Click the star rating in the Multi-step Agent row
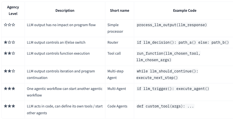This screenshot has height=120, width=233. point(9,71)
